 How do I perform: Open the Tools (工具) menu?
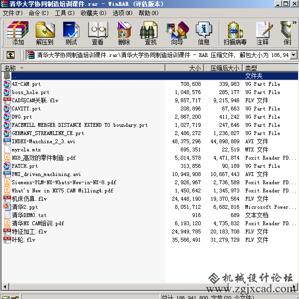(65, 13)
